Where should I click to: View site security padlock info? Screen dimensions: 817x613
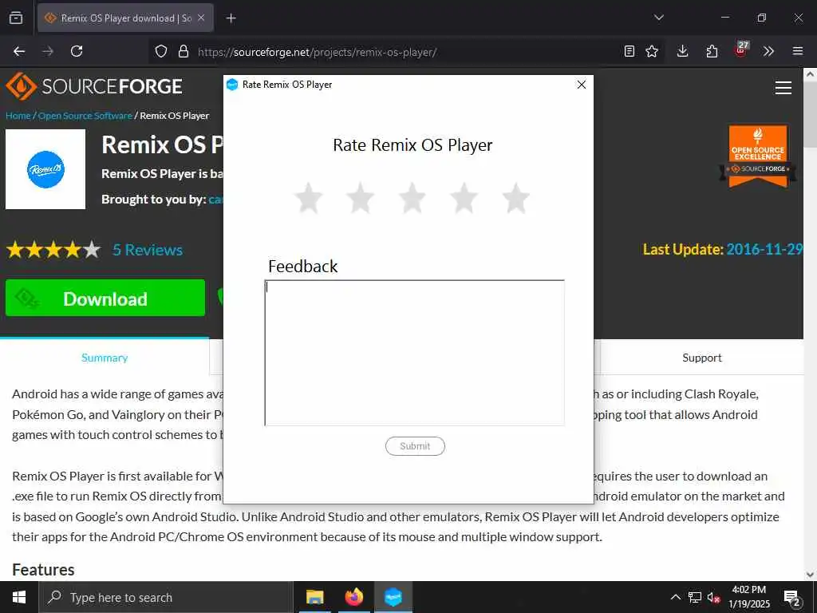point(183,52)
